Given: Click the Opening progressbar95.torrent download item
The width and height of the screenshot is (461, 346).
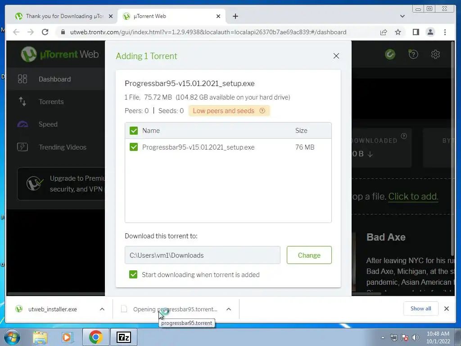Looking at the screenshot, I should [x=175, y=309].
